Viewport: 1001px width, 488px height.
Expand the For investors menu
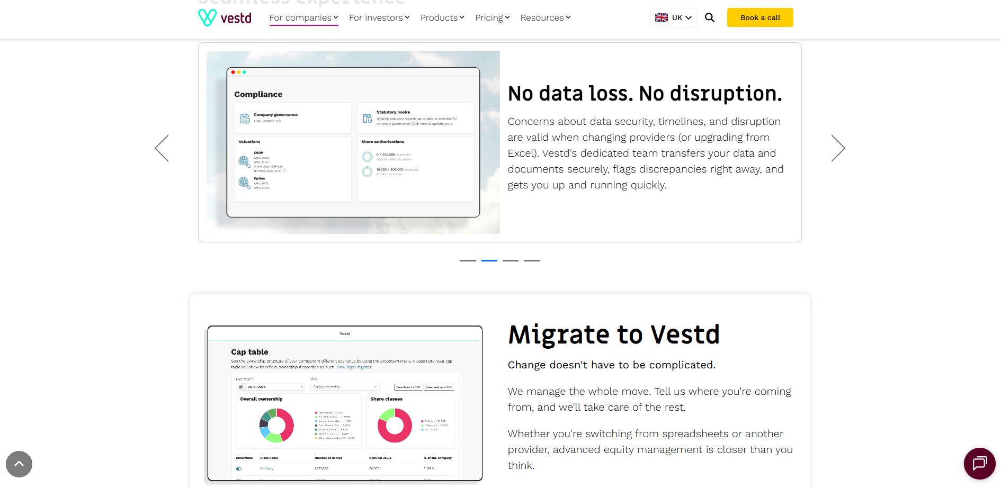pyautogui.click(x=379, y=17)
